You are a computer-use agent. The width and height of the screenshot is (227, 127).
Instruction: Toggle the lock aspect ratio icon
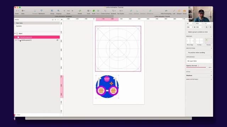195,27
